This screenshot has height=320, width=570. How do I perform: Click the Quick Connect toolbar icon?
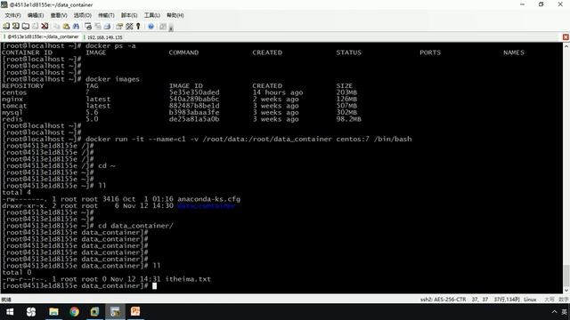(x=16, y=26)
